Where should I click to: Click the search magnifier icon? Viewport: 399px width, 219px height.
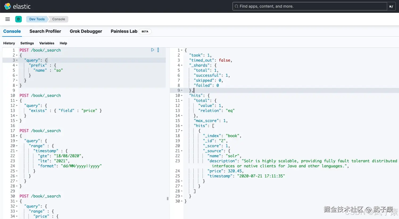tap(236, 6)
